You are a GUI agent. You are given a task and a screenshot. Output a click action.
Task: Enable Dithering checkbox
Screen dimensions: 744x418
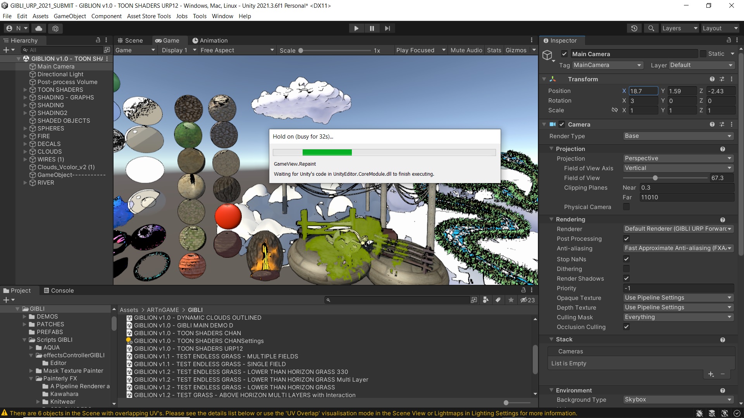[626, 269]
